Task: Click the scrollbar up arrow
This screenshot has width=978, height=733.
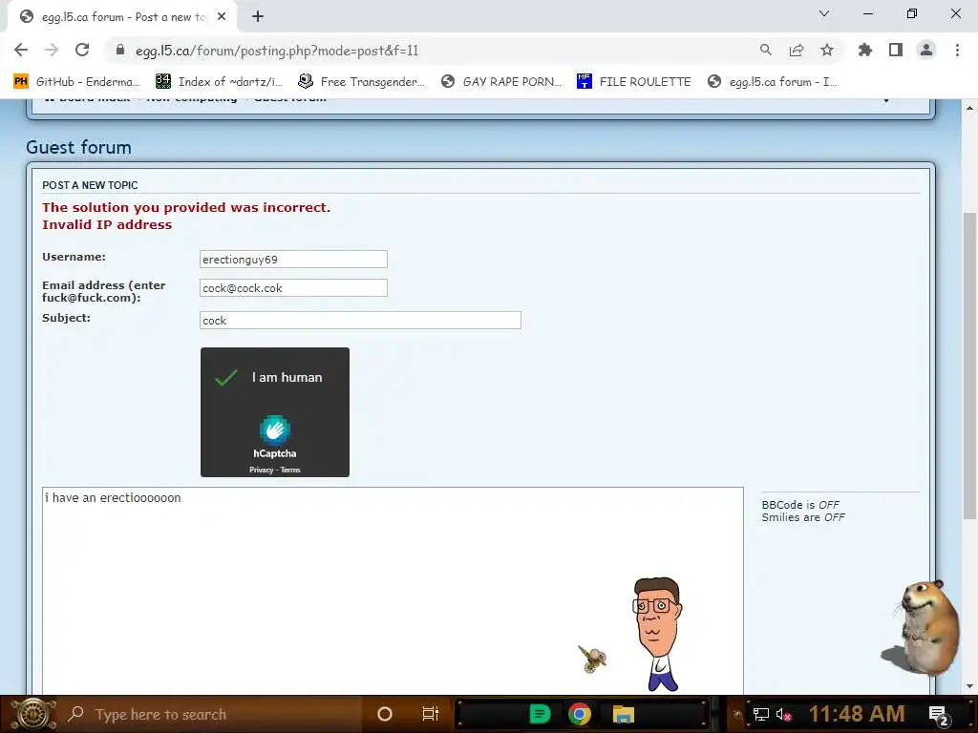Action: pos(969,107)
